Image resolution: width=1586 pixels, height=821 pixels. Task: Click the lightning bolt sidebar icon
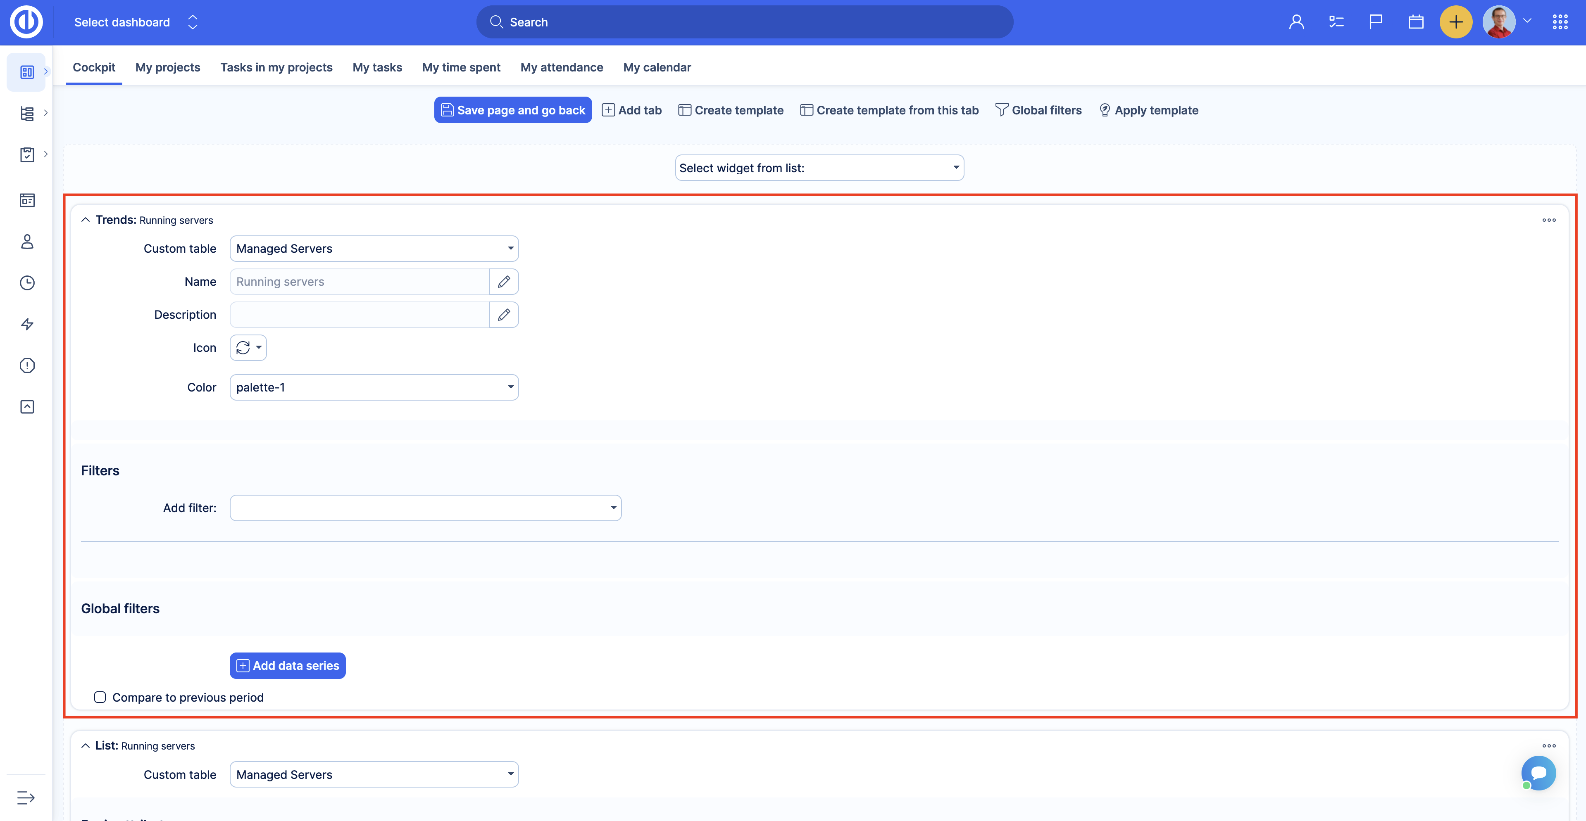[x=27, y=324]
